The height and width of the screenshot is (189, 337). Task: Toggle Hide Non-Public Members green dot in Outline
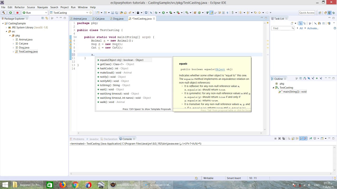coord(317,78)
